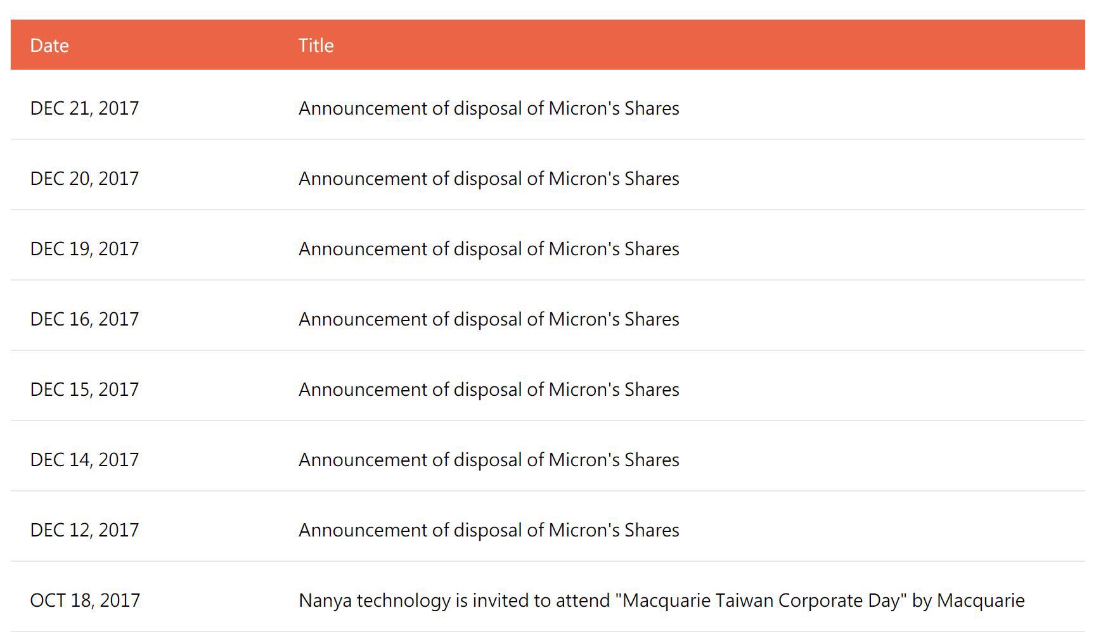Image resolution: width=1096 pixels, height=634 pixels.
Task: Select the DEC 19, 2017 date cell
Action: [84, 249]
